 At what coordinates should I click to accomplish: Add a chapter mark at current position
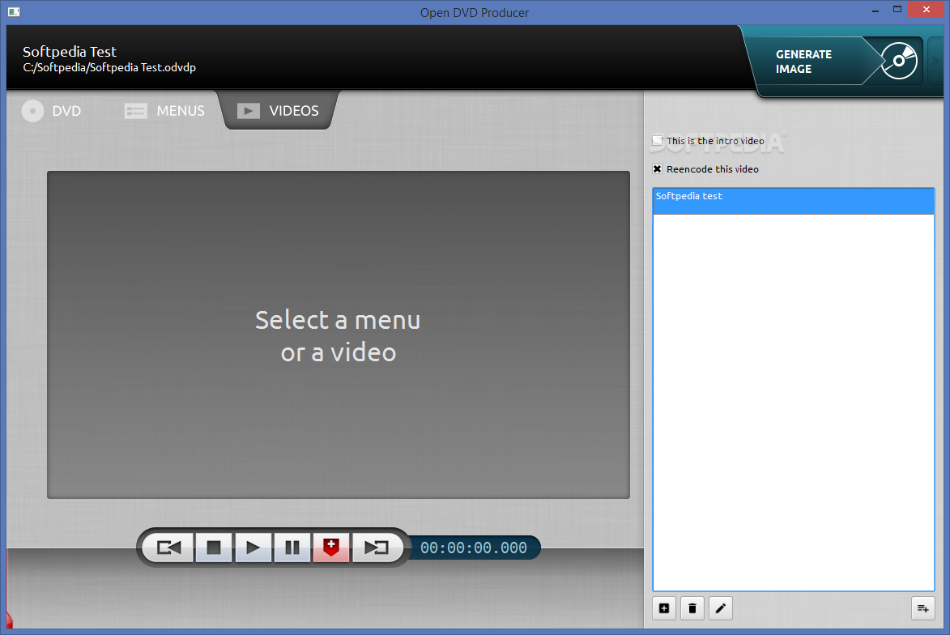pyautogui.click(x=330, y=548)
